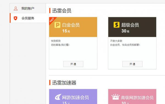The image size is (165, 104).
Task: Click the 快到极致 description text
Action: (x=56, y=41)
